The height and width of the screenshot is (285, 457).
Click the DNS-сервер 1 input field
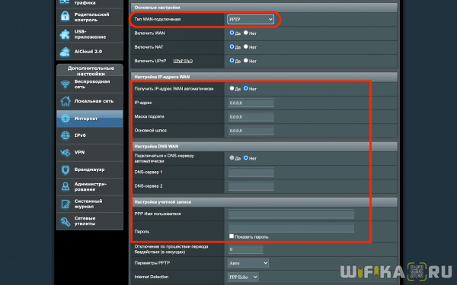pos(251,173)
